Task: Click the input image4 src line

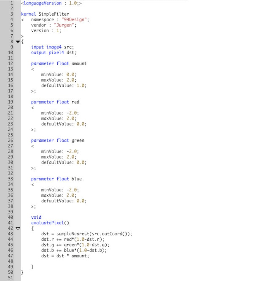Action: tap(52, 47)
